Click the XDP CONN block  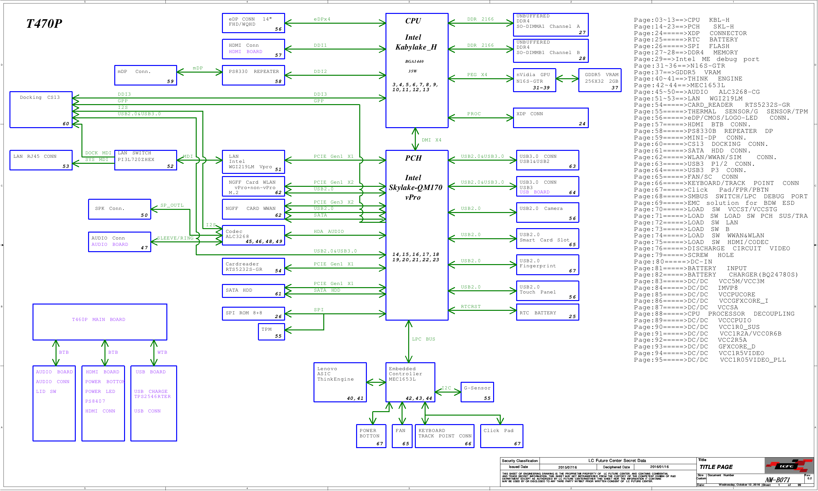[551, 118]
